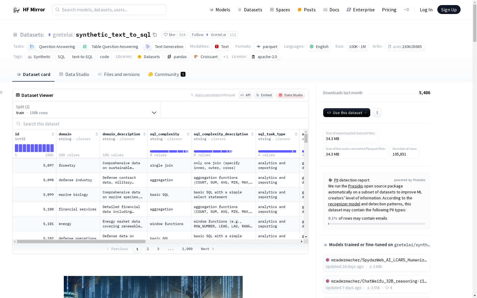477x298 pixels.
Task: Follow Gretel.ai with the Follow button
Action: (209, 35)
